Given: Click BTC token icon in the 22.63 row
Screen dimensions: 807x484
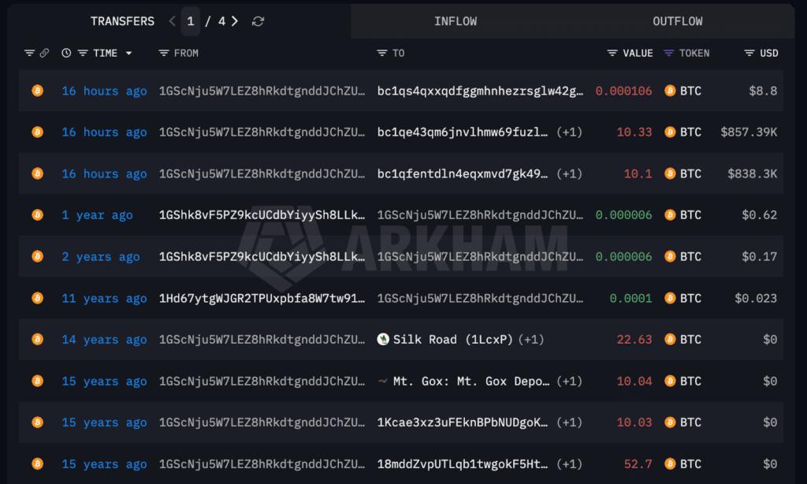Looking at the screenshot, I should pos(670,339).
